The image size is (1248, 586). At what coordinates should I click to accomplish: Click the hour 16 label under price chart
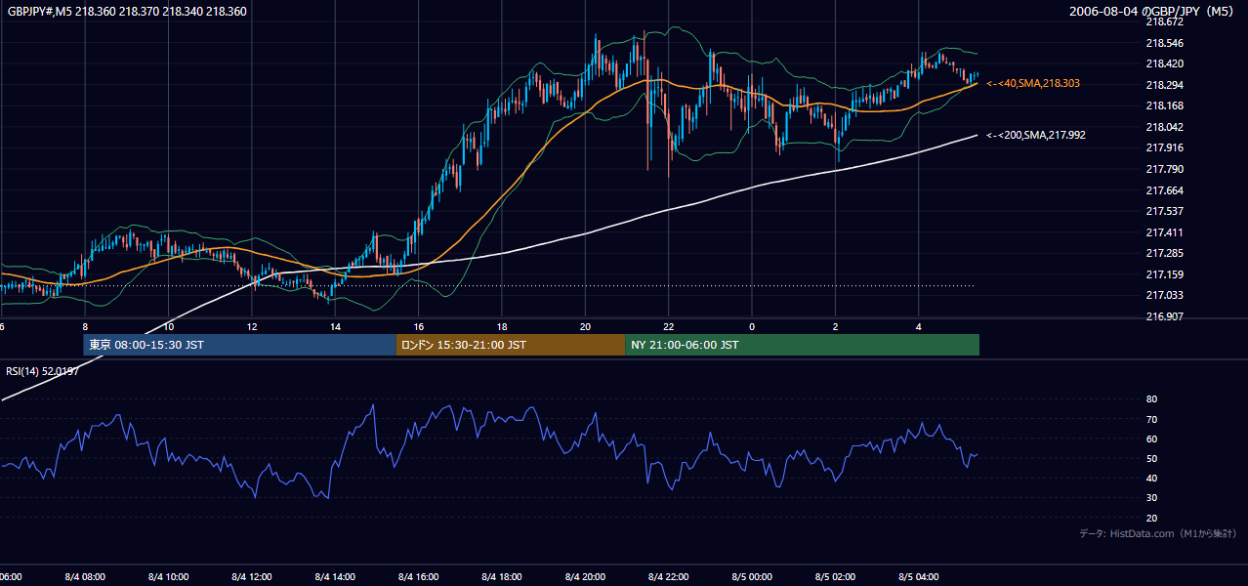coord(419,326)
